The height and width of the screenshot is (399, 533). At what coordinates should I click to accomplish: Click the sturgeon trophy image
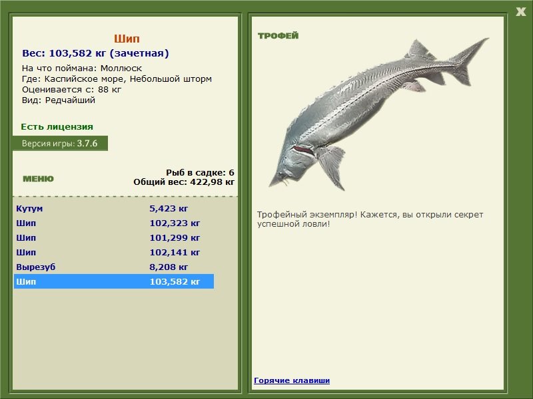click(x=378, y=114)
